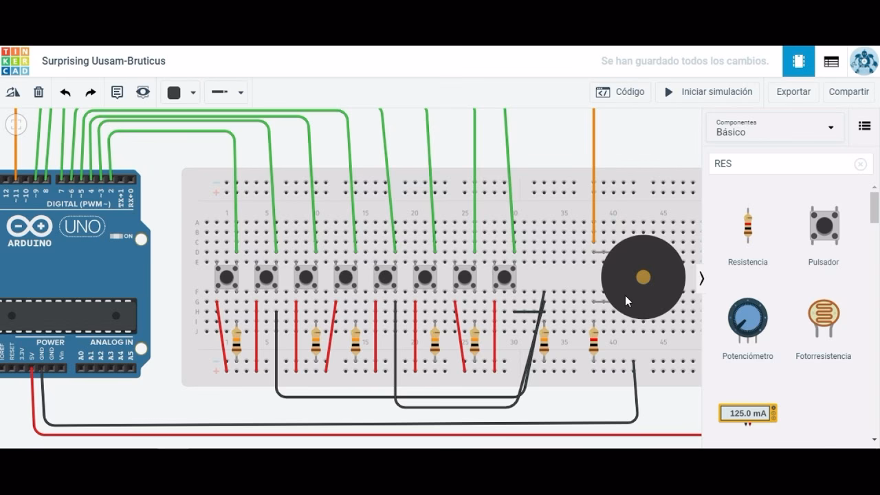Open the Código editor
Screen dimensions: 880x495
(x=620, y=91)
